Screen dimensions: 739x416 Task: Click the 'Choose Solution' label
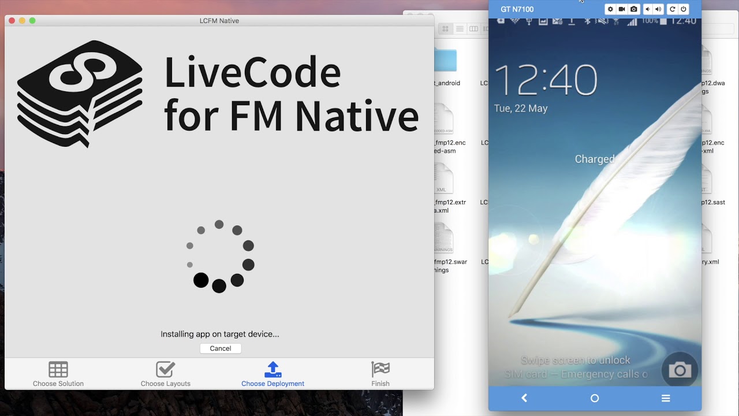pos(58,384)
